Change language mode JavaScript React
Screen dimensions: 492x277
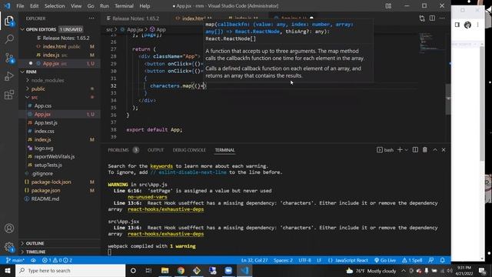348,260
